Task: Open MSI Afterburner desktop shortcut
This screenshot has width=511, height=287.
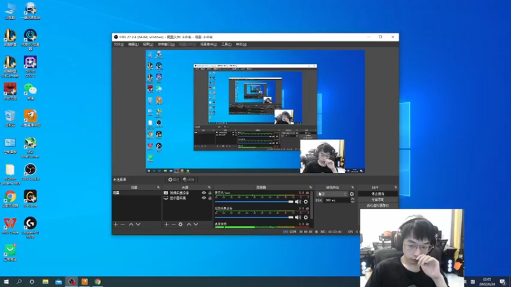Action: tap(30, 147)
